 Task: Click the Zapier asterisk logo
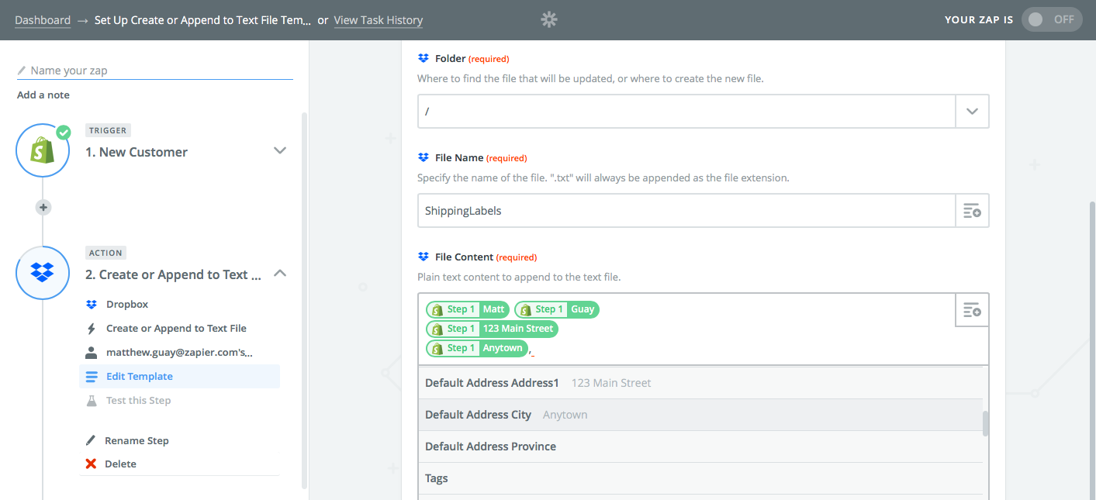click(x=549, y=20)
